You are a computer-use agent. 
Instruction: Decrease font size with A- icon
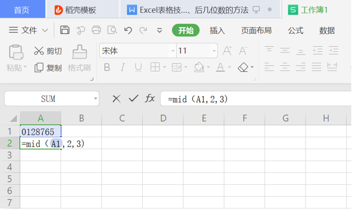pos(243,51)
